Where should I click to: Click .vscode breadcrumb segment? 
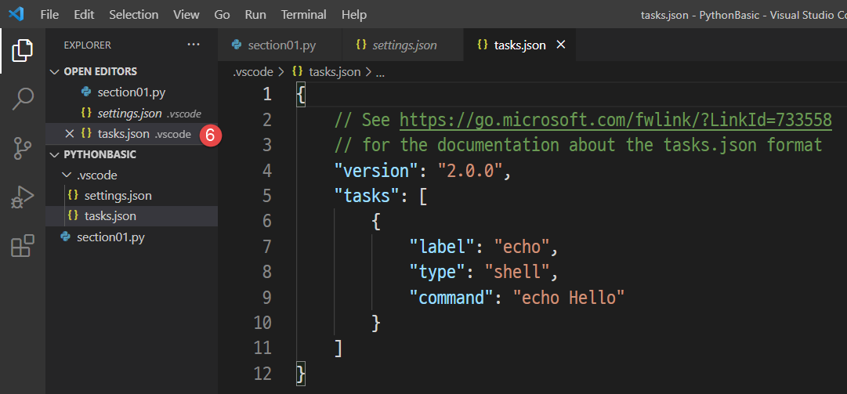click(x=253, y=72)
